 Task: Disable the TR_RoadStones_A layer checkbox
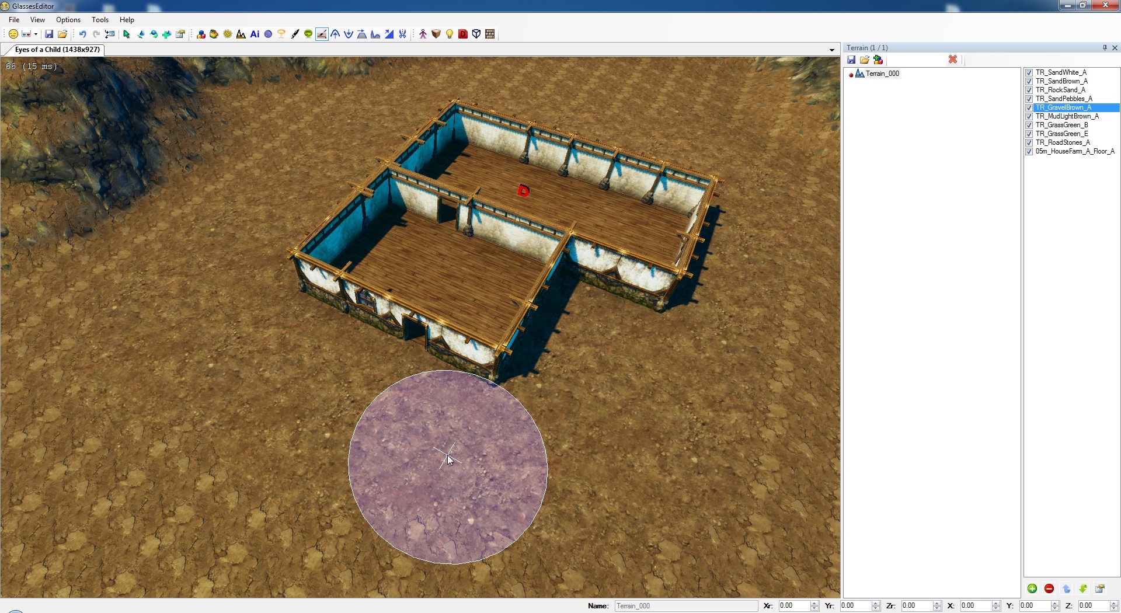pos(1029,143)
